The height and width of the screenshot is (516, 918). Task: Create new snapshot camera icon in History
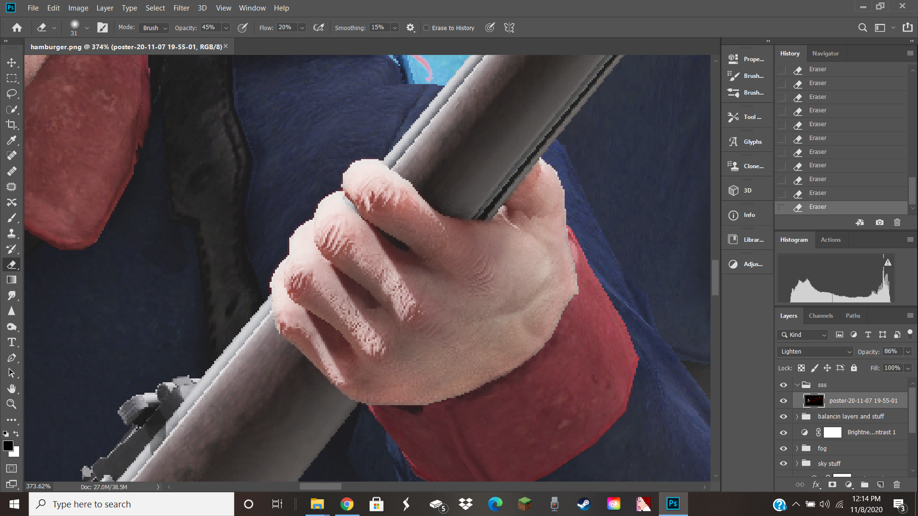879,223
